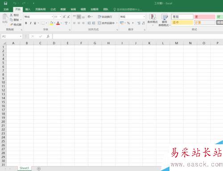Open the font name combo box

click(x=39, y=17)
